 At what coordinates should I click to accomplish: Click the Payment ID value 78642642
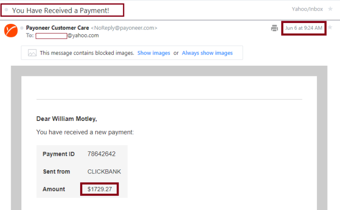101,154
